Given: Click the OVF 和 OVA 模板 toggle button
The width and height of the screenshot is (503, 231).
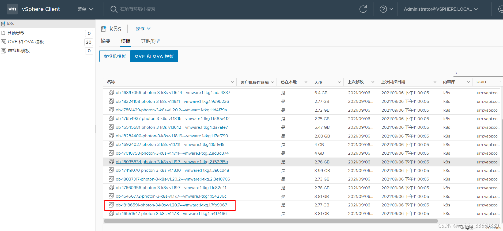Looking at the screenshot, I should click(154, 56).
